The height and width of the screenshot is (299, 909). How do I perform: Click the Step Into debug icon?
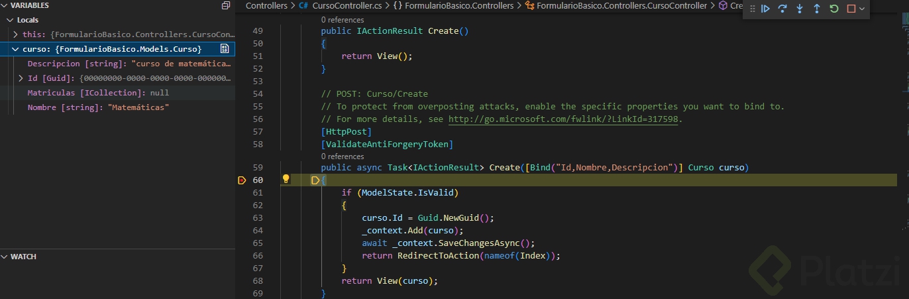click(800, 9)
